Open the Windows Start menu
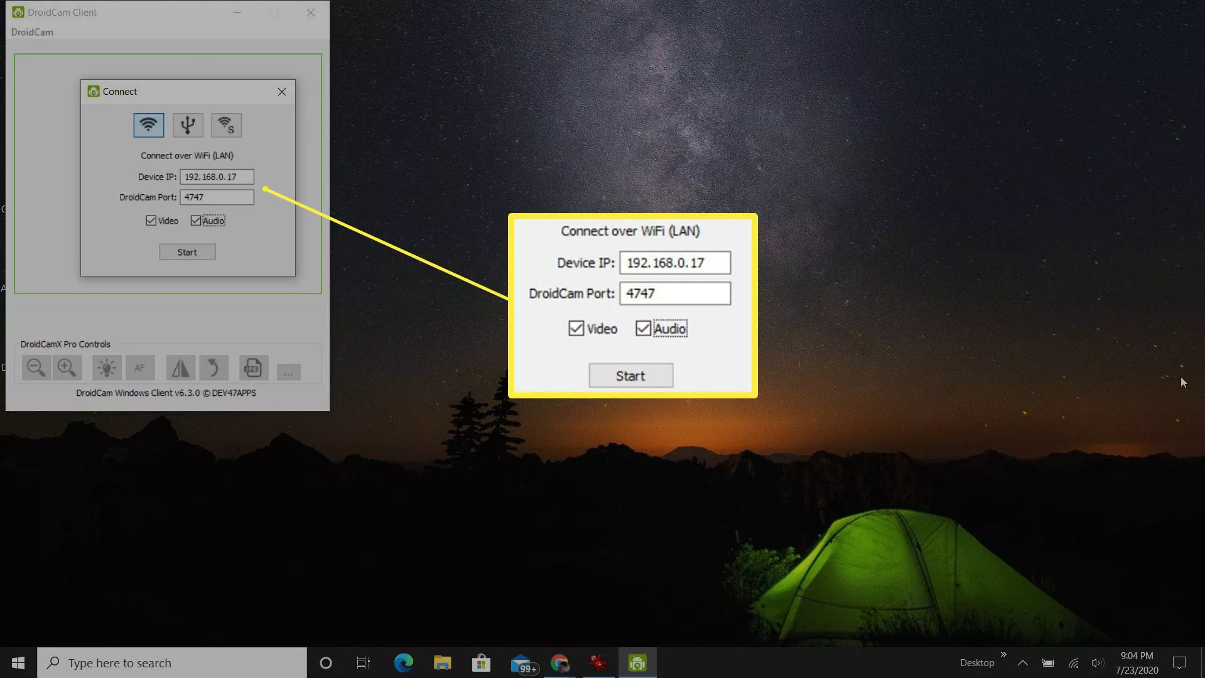Image resolution: width=1205 pixels, height=678 pixels. (x=18, y=663)
